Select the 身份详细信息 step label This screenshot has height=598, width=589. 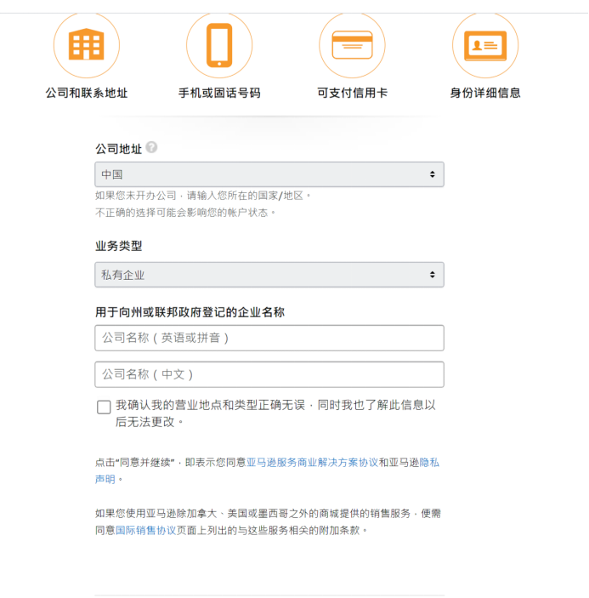point(484,93)
